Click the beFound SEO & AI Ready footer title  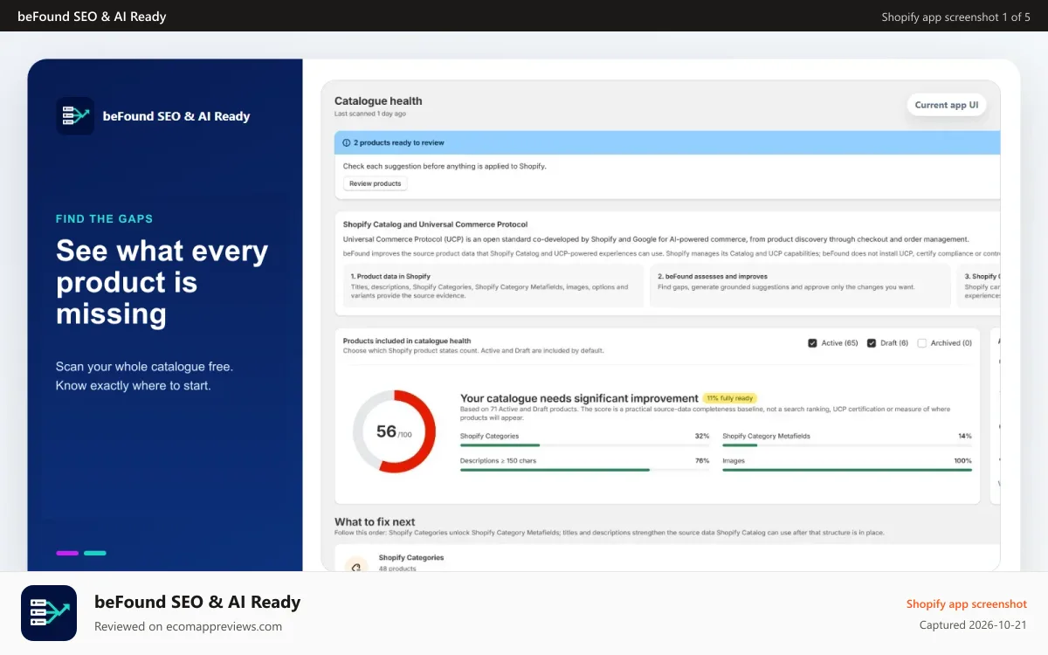(197, 602)
